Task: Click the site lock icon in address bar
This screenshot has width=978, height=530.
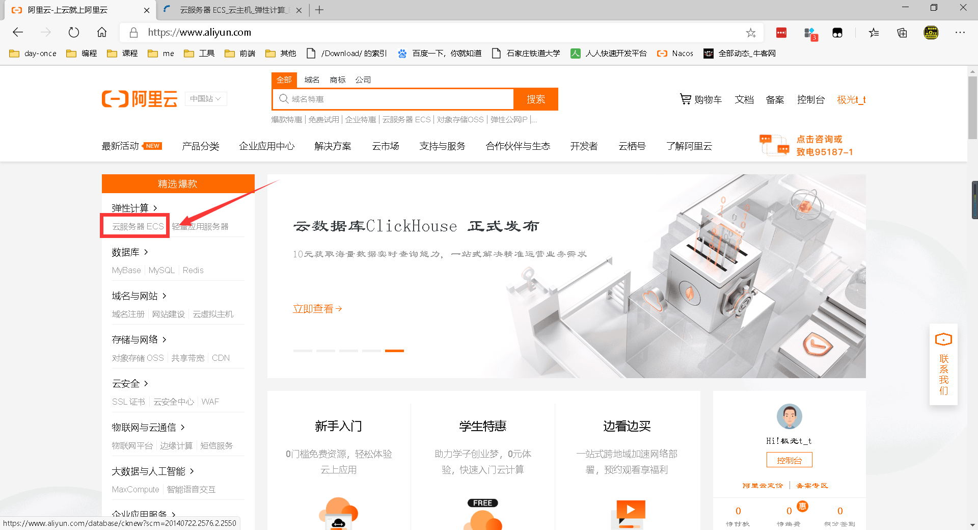Action: 133,33
